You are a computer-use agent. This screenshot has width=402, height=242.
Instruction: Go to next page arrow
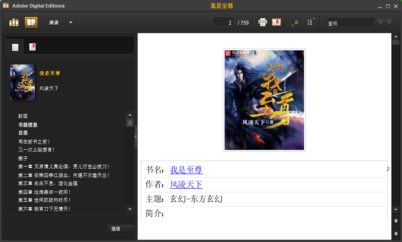(396, 234)
